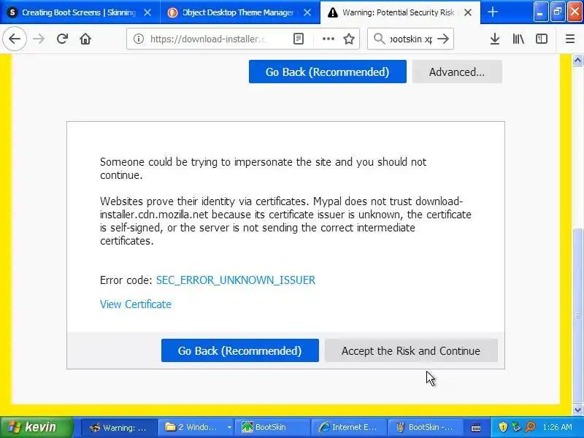584x438 pixels.
Task: Close the Object Desktop Theme Manager tab
Action: pos(307,12)
